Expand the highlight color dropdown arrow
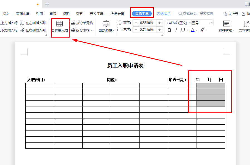The width and height of the screenshot is (250, 165). 206,30
